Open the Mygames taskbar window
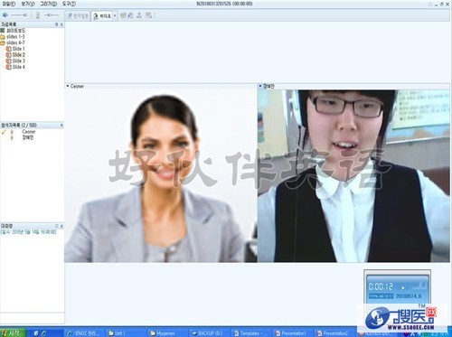Image resolution: width=452 pixels, height=337 pixels. 163,333
